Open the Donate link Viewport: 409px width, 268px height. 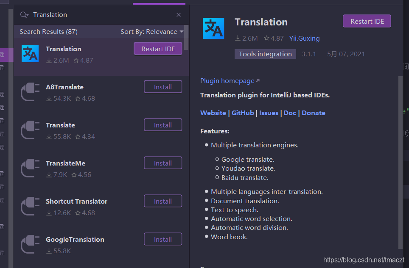(x=314, y=113)
